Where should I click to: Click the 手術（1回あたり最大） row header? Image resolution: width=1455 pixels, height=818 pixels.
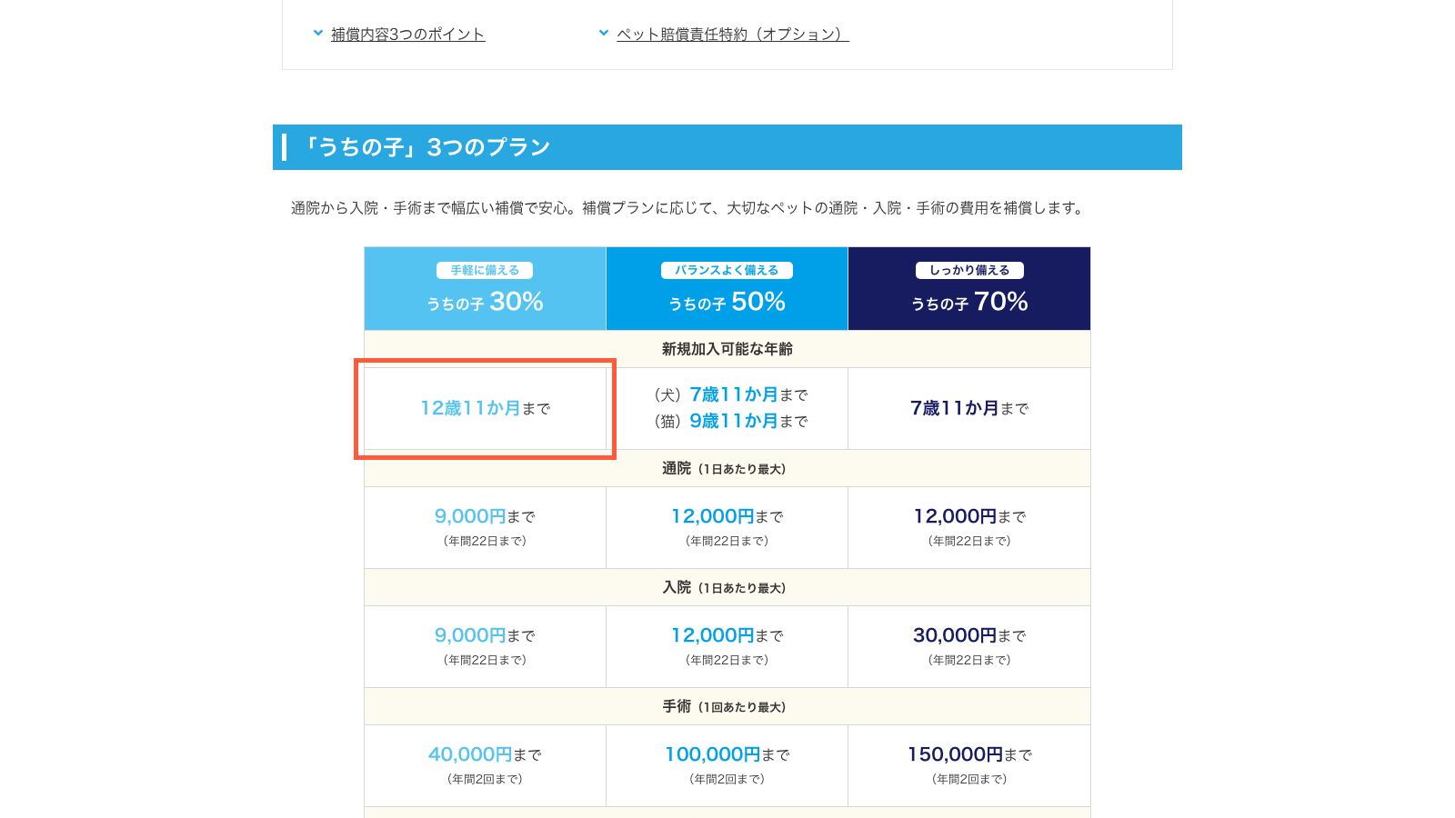click(727, 706)
